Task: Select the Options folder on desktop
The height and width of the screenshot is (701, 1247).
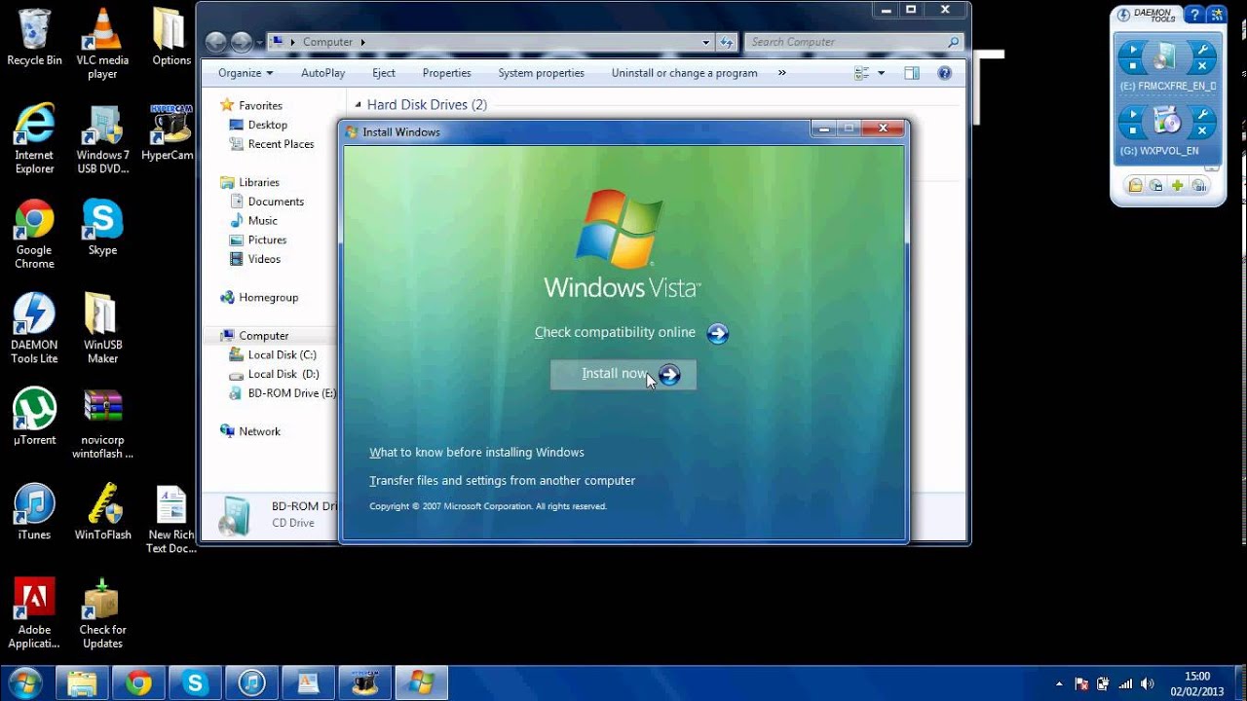Action: click(171, 38)
